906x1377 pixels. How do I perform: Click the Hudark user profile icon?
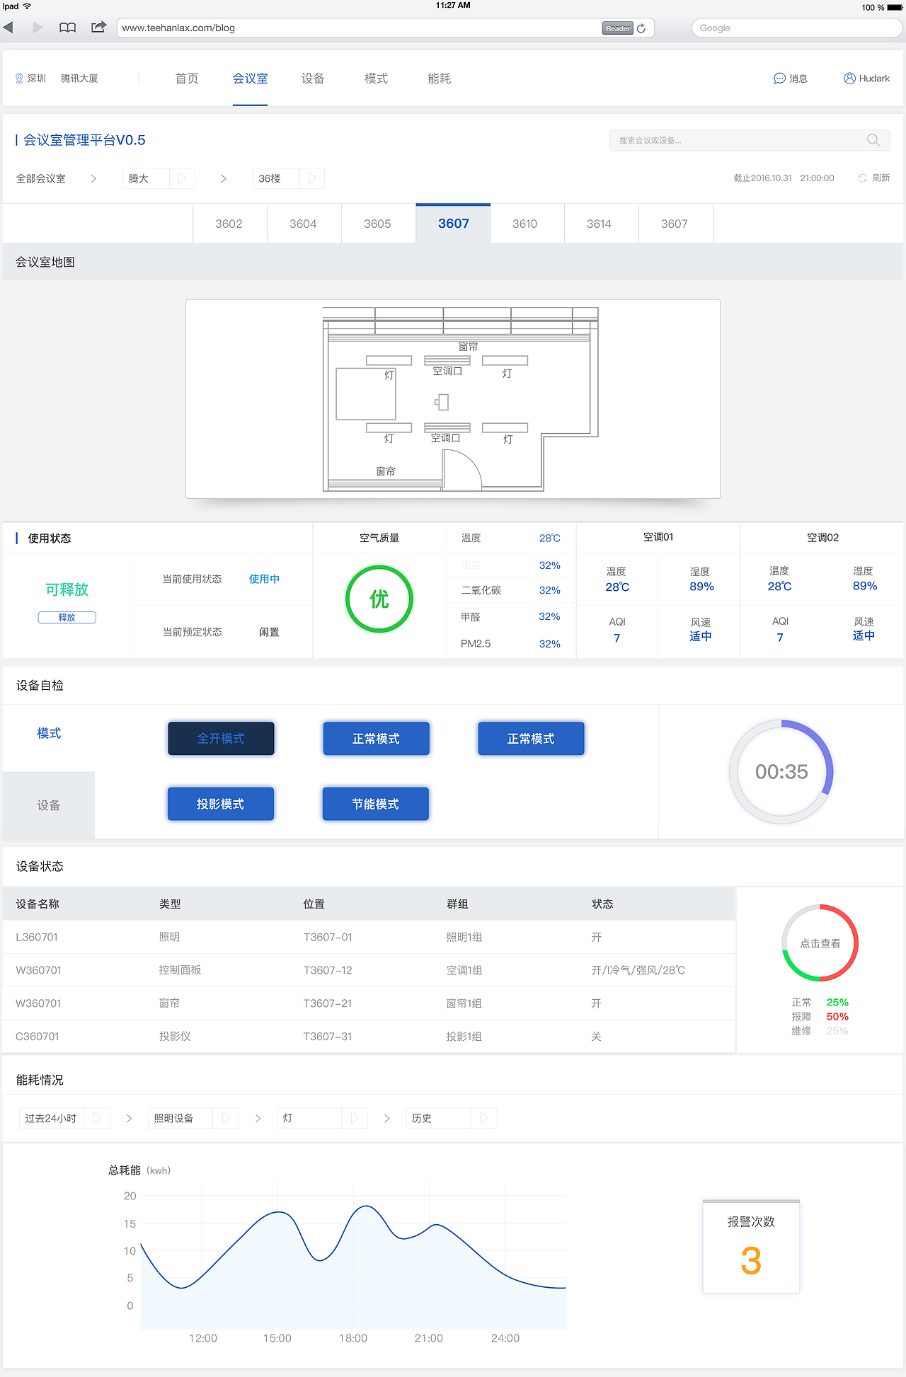pos(849,79)
